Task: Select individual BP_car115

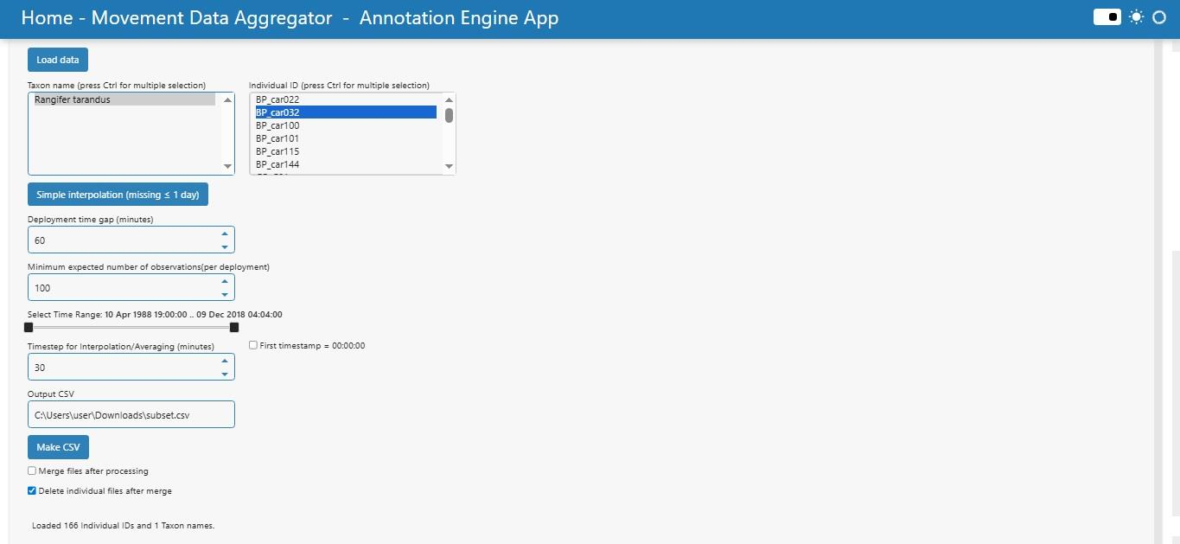Action: (346, 151)
